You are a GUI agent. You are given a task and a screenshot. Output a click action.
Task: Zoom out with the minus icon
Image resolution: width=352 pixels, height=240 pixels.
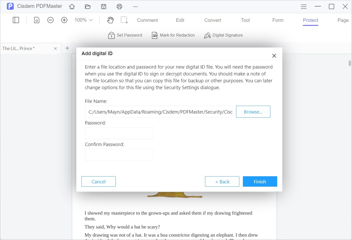[50, 20]
